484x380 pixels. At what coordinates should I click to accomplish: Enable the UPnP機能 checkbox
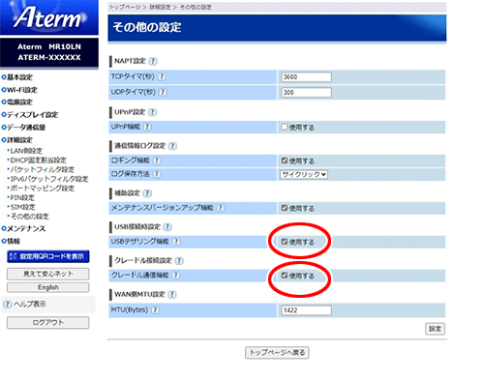click(x=284, y=127)
